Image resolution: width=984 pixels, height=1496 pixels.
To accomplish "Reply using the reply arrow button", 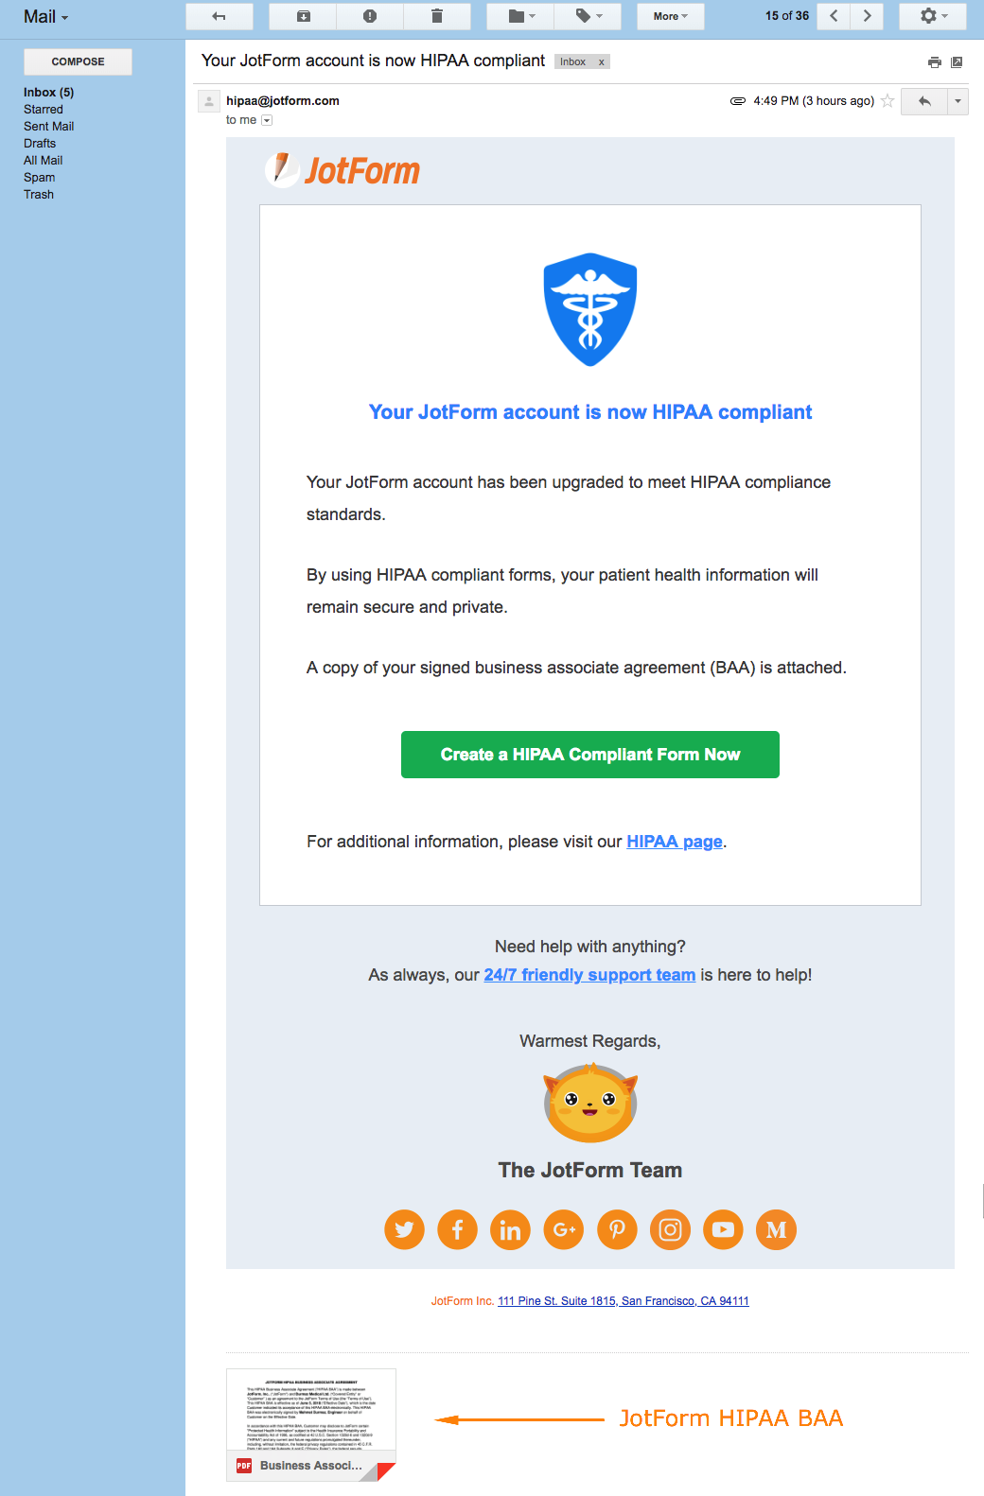I will 924,101.
